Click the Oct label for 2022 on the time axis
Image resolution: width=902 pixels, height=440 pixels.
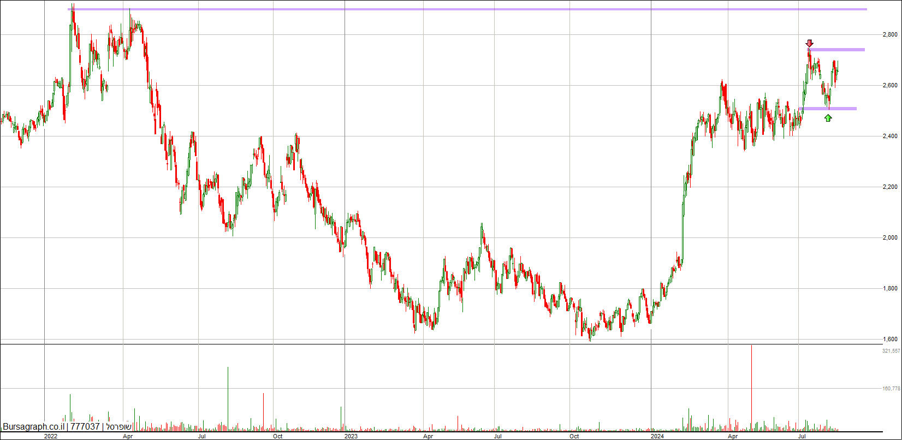[277, 436]
